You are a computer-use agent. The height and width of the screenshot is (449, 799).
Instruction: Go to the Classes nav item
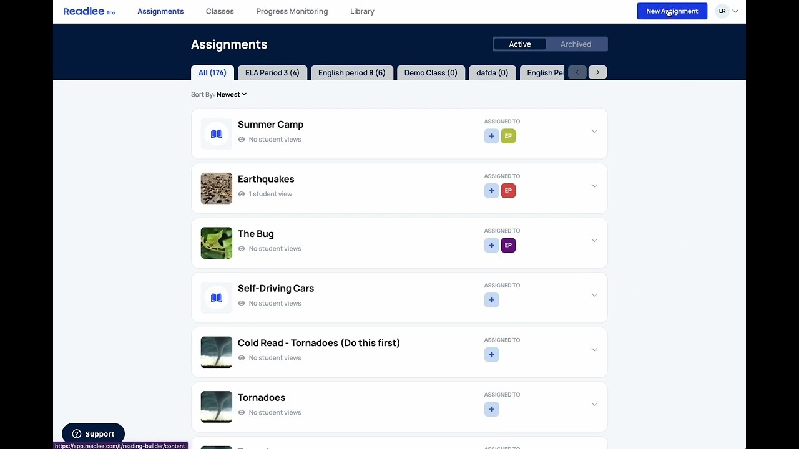[x=220, y=11]
